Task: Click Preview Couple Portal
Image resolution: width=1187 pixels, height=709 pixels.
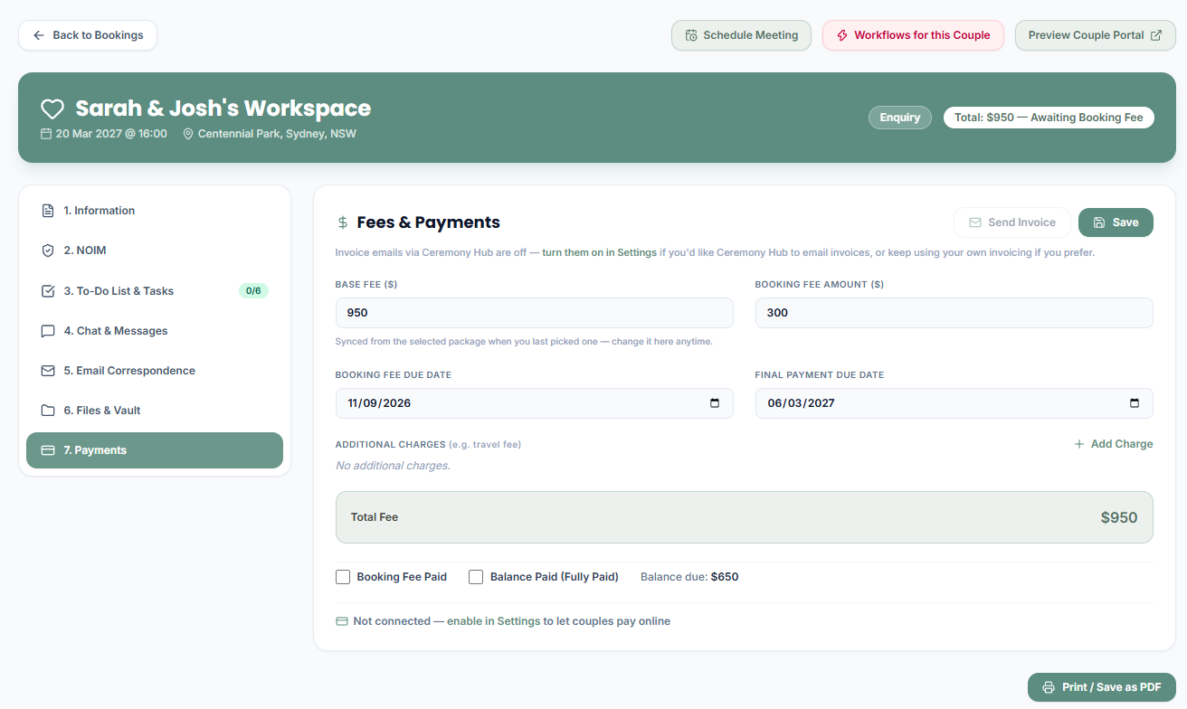Action: (x=1095, y=35)
